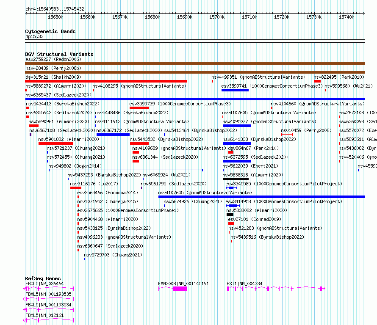377x325 pixels.
Task: Click the nsv6141338 (ByrskaBishop2022) label
Action: pos(259,139)
